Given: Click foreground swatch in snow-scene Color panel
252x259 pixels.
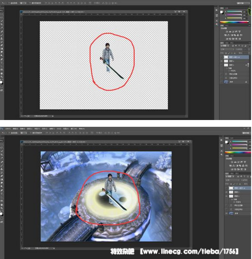Looking at the screenshot, I should coord(226,142).
